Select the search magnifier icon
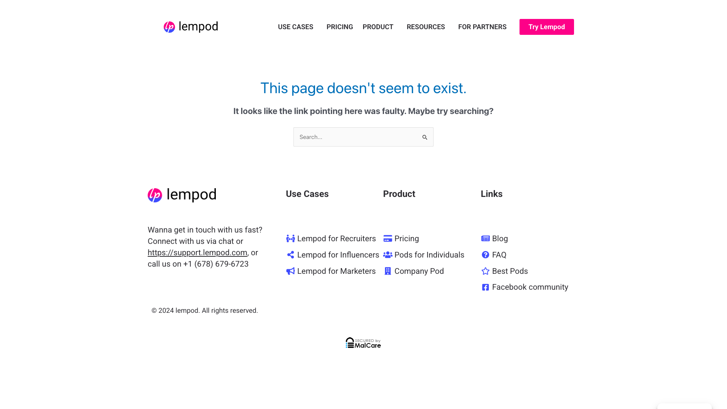Viewport: 727px width, 409px height. pyautogui.click(x=425, y=137)
